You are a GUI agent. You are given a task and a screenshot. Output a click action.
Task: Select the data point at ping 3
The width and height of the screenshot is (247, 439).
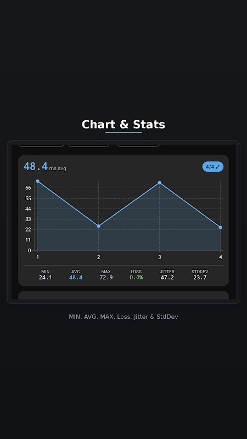point(160,183)
